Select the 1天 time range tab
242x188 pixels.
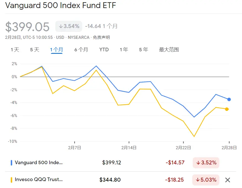pos(15,50)
